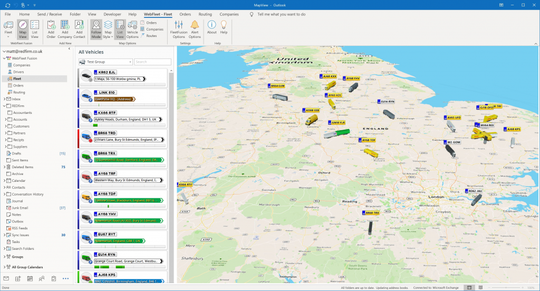Open the Map Style dropdown

pos(108,28)
